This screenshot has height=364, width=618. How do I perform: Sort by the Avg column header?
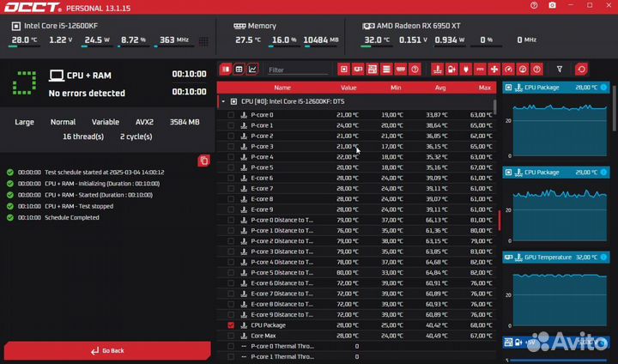[440, 88]
